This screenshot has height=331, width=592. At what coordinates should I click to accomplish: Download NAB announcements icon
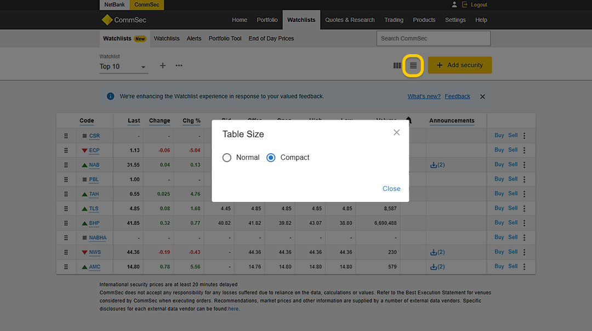[x=434, y=165]
